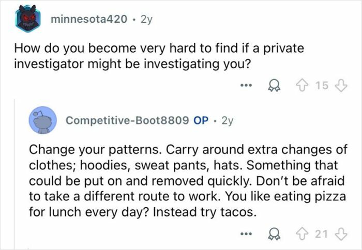Select the private investigator question text

159,56
